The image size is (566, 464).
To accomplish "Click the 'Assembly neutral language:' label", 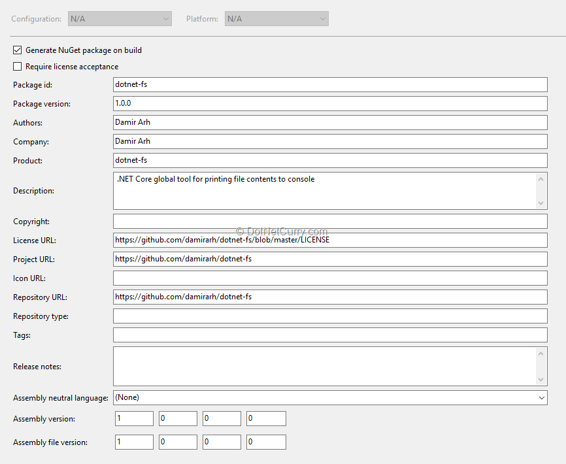I will [x=61, y=398].
